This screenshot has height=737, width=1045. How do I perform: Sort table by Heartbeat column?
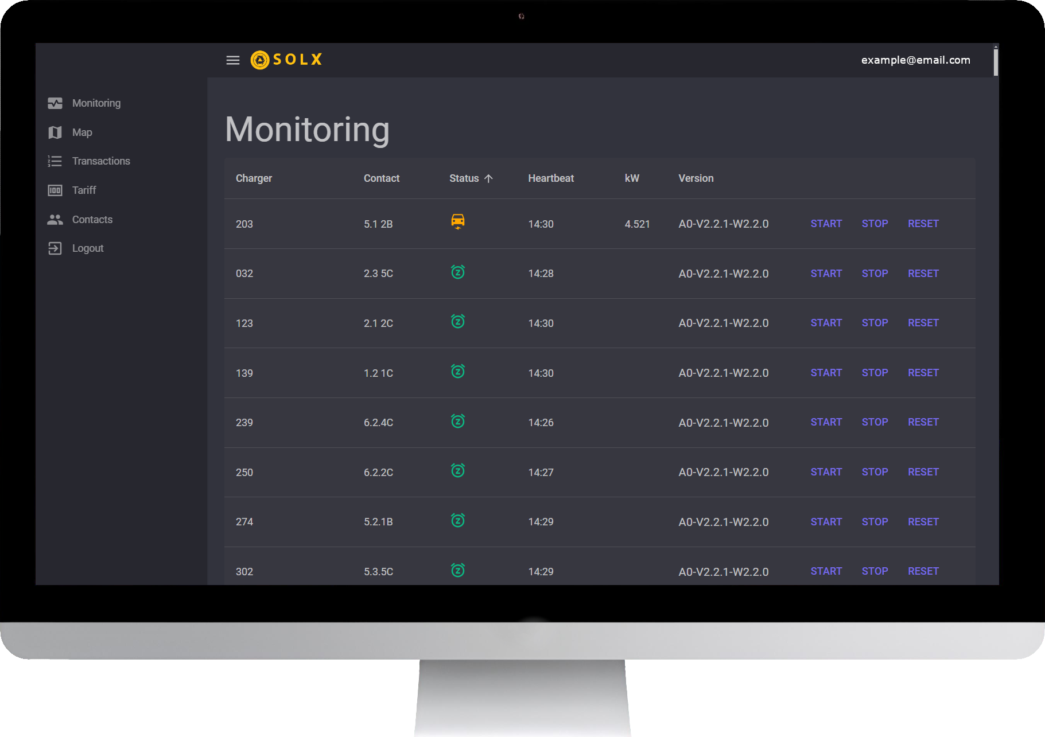coord(551,178)
